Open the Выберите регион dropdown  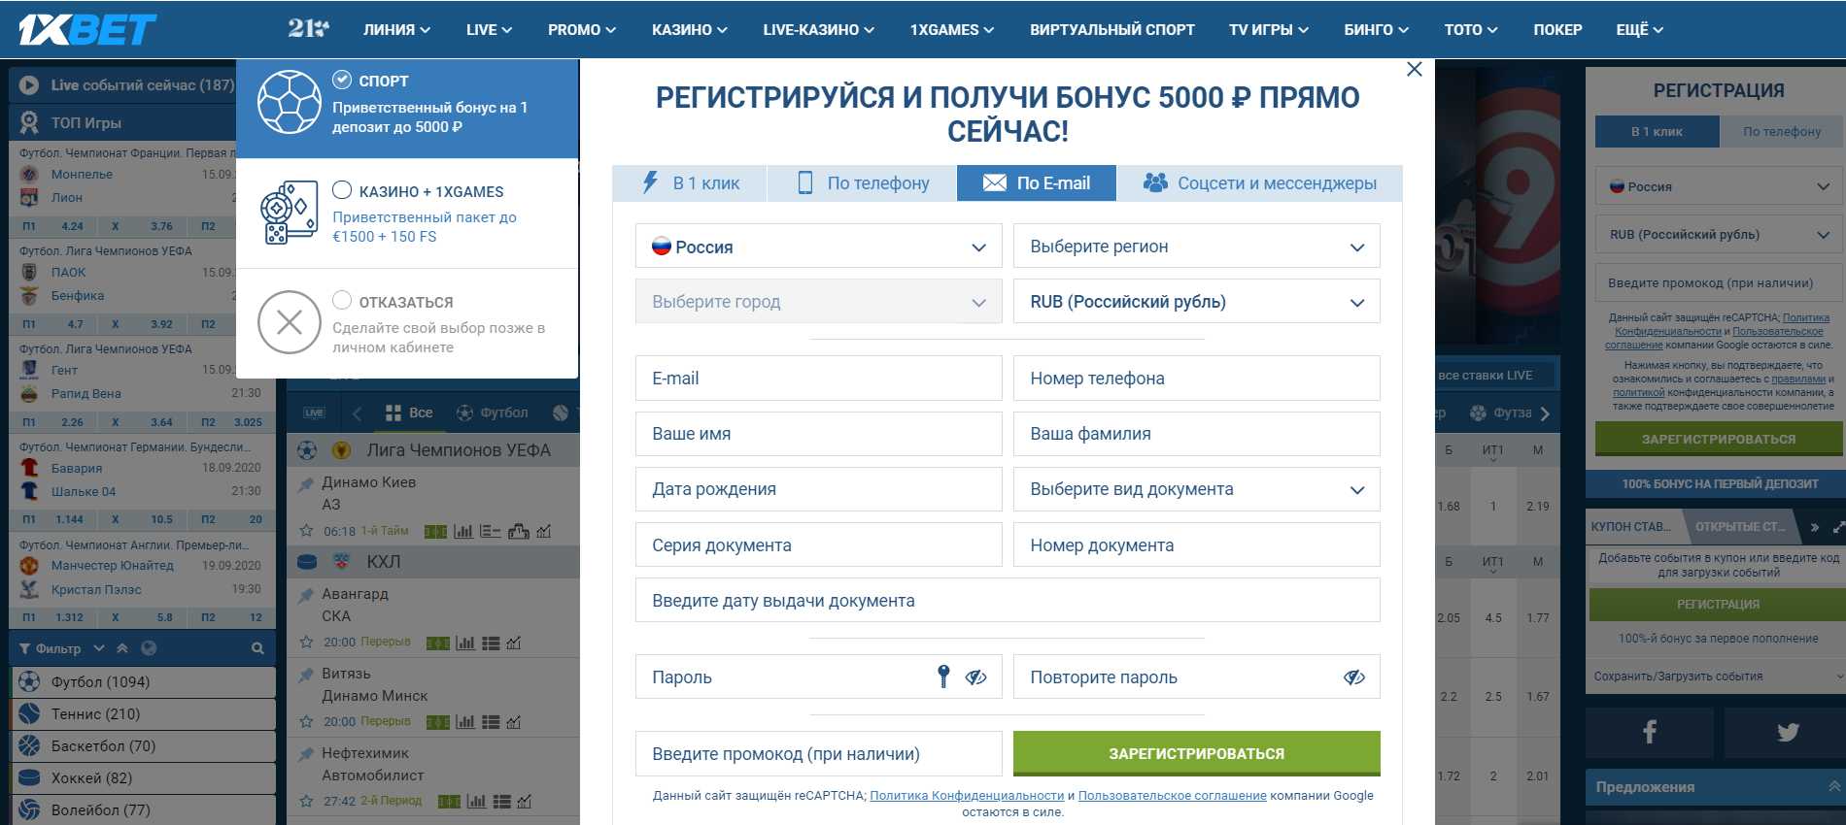1196,247
